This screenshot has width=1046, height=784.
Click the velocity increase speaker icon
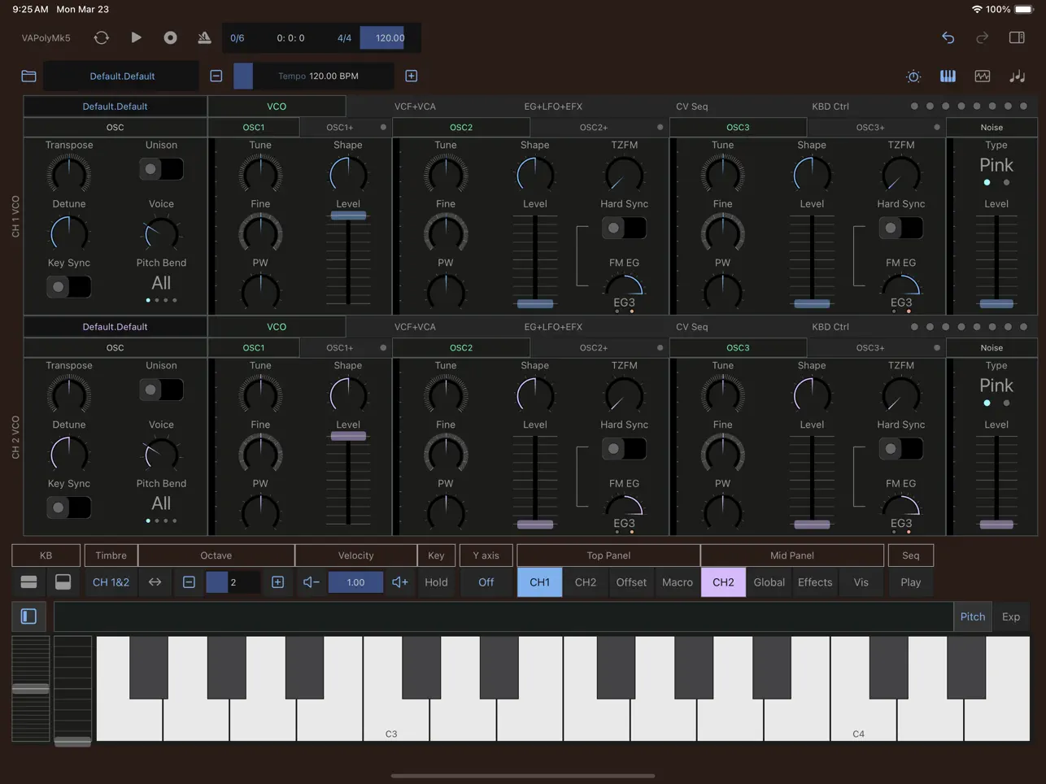[x=399, y=582]
